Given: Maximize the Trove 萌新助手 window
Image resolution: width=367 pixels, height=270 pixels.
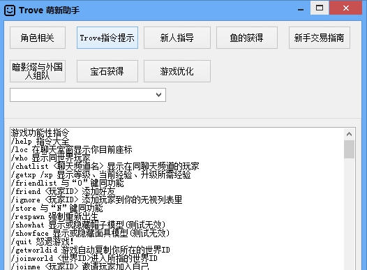Looking at the screenshot, I should (320, 8).
